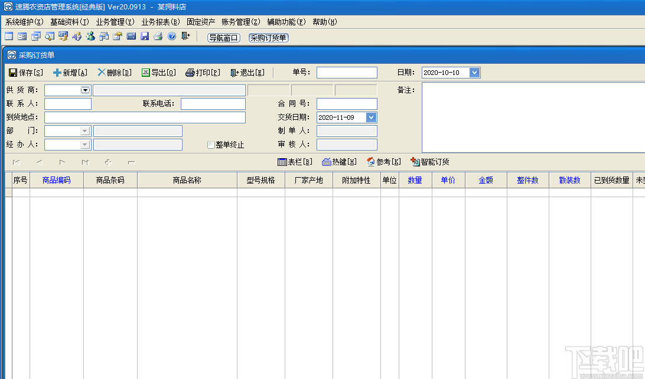Click the plus add-row navigator icon
Image resolution: width=645 pixels, height=379 pixels.
[108, 162]
